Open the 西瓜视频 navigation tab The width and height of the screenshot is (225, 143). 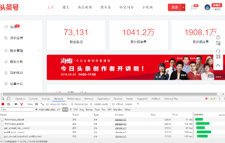click(x=85, y=7)
